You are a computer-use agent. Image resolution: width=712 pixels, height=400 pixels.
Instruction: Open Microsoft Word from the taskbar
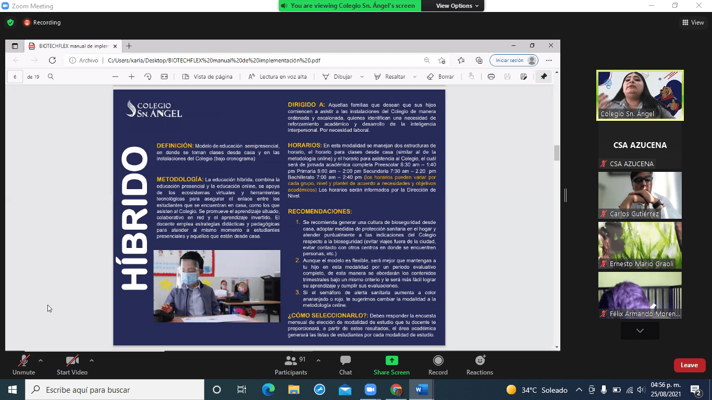click(x=421, y=390)
